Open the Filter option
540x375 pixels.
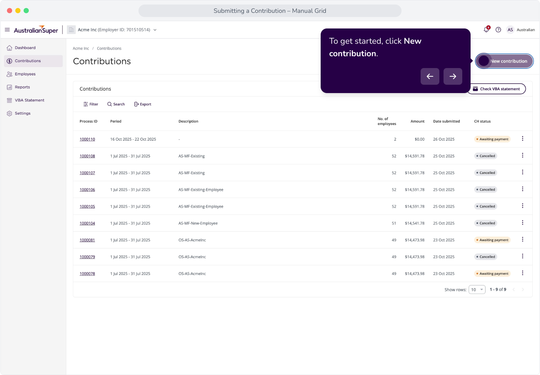pos(91,104)
